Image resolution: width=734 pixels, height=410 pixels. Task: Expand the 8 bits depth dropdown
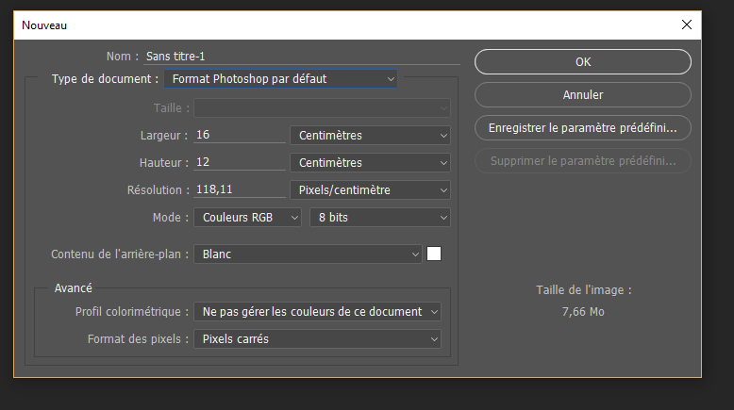[379, 218]
